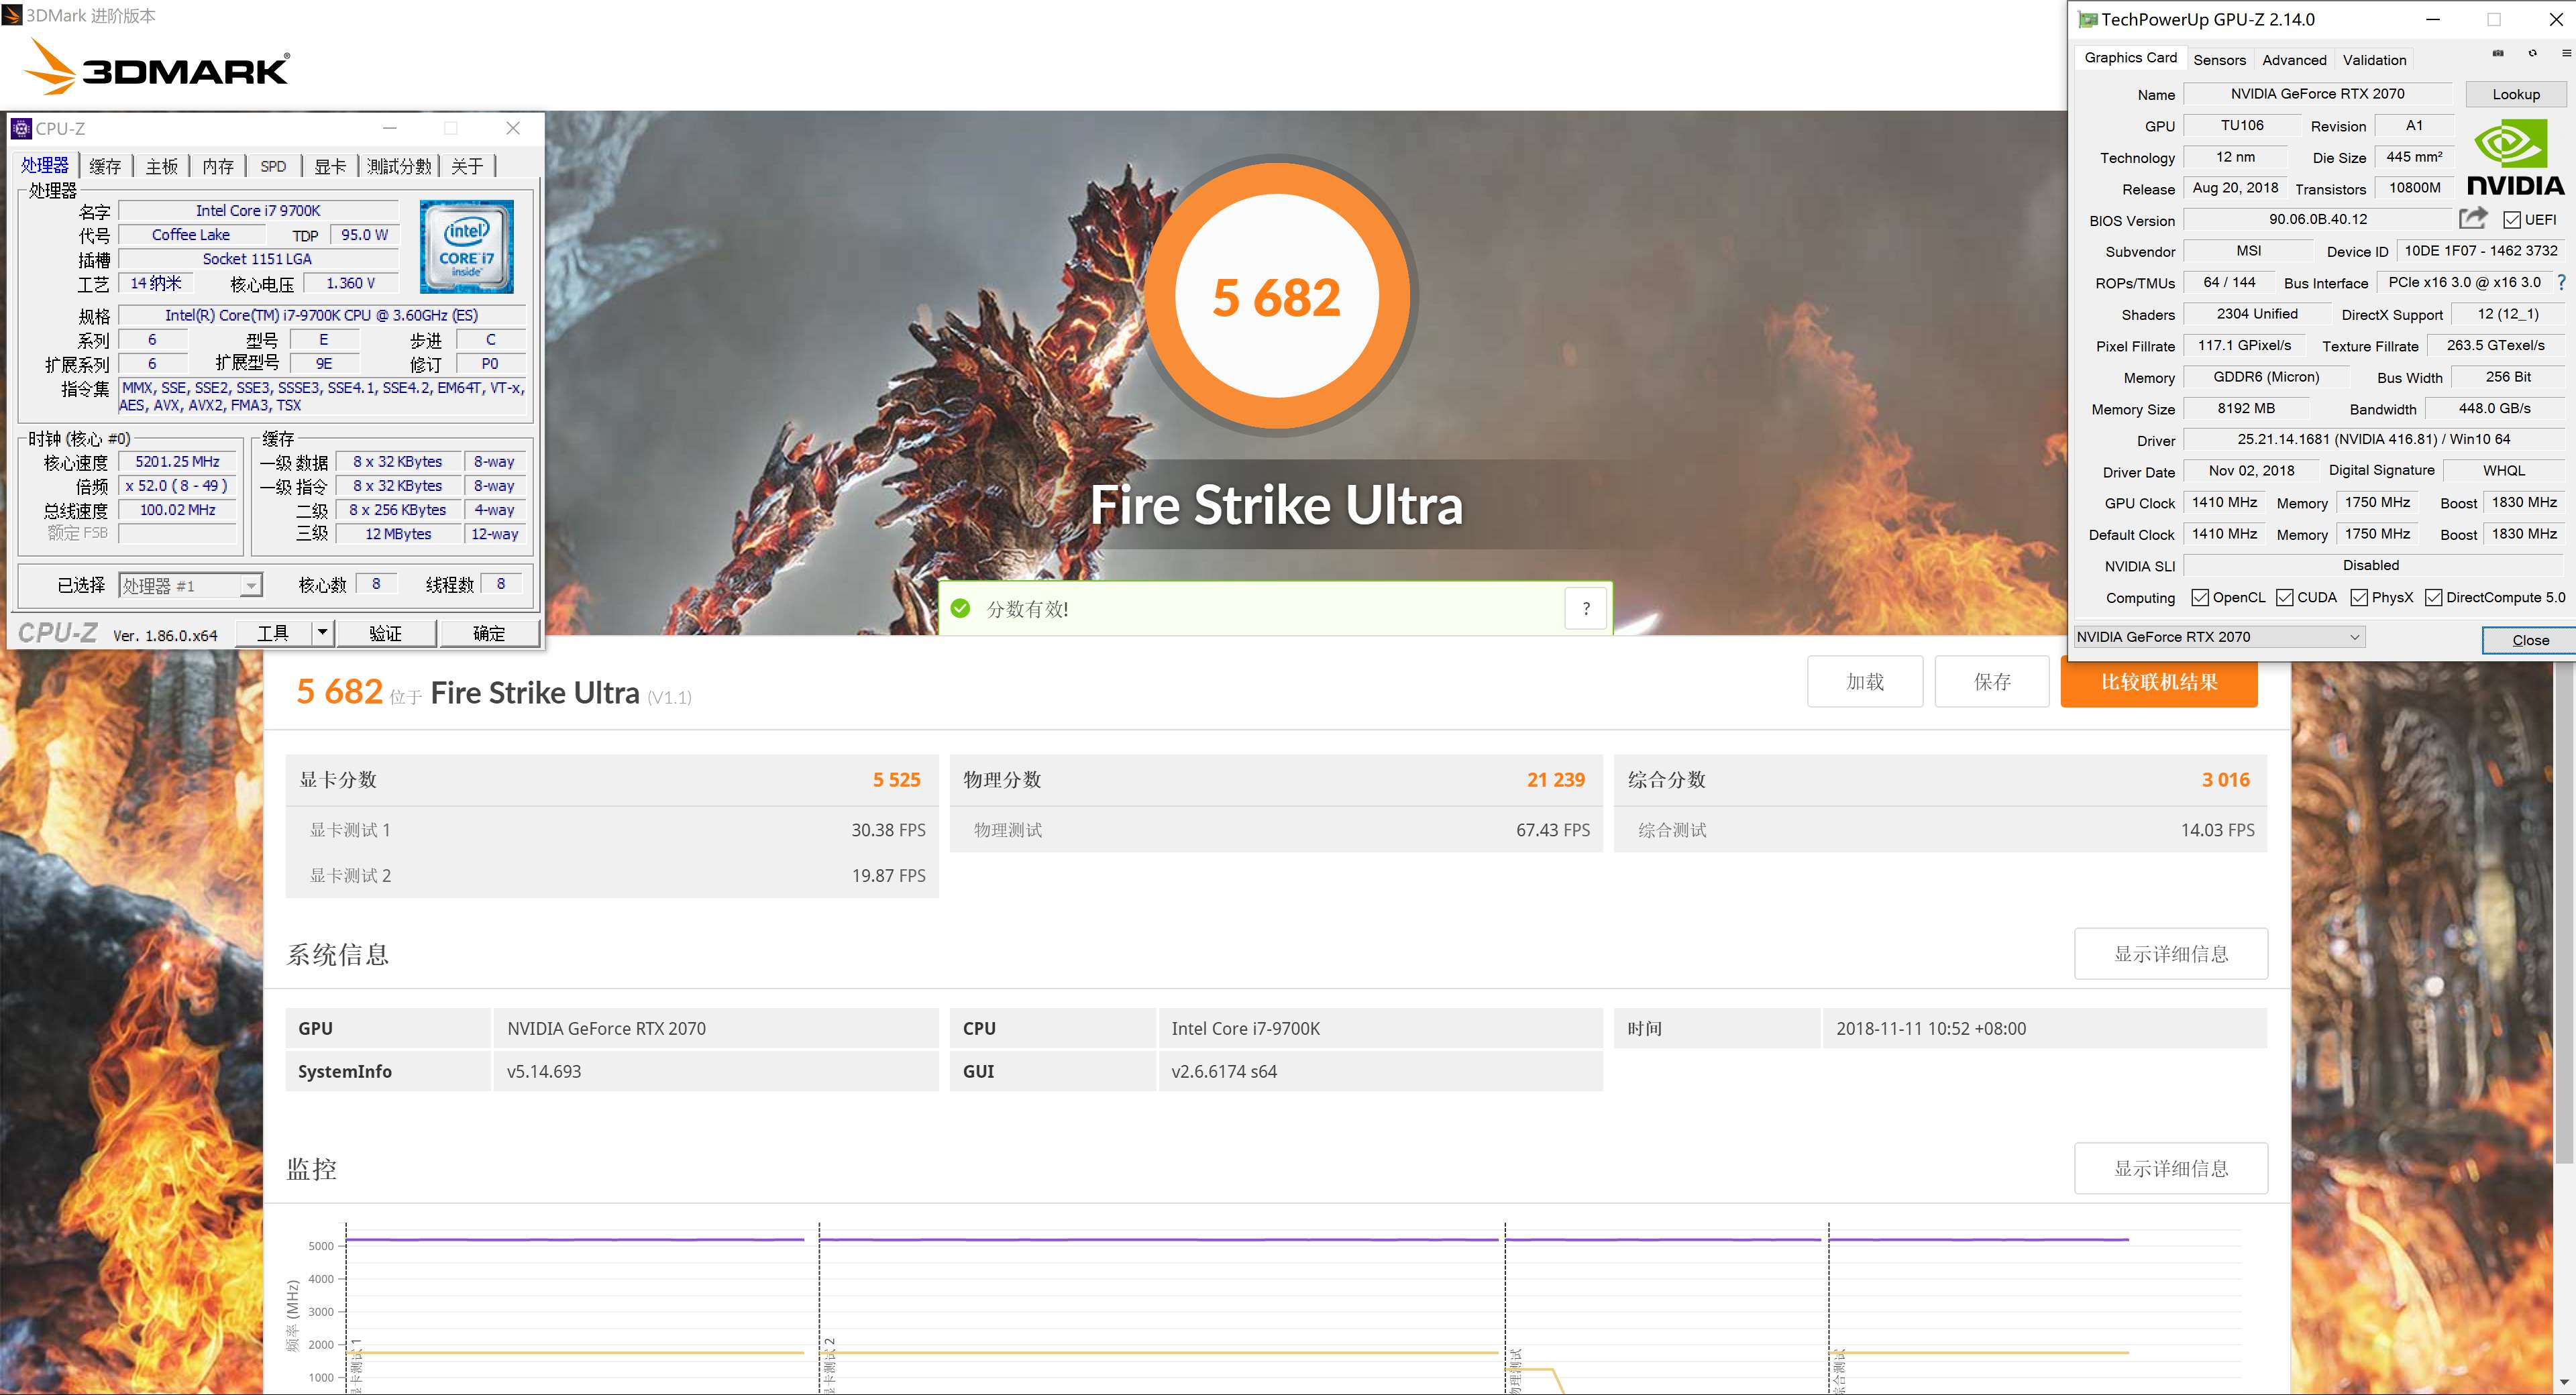
Task: Click green valid score checkmark icon
Action: [x=960, y=608]
